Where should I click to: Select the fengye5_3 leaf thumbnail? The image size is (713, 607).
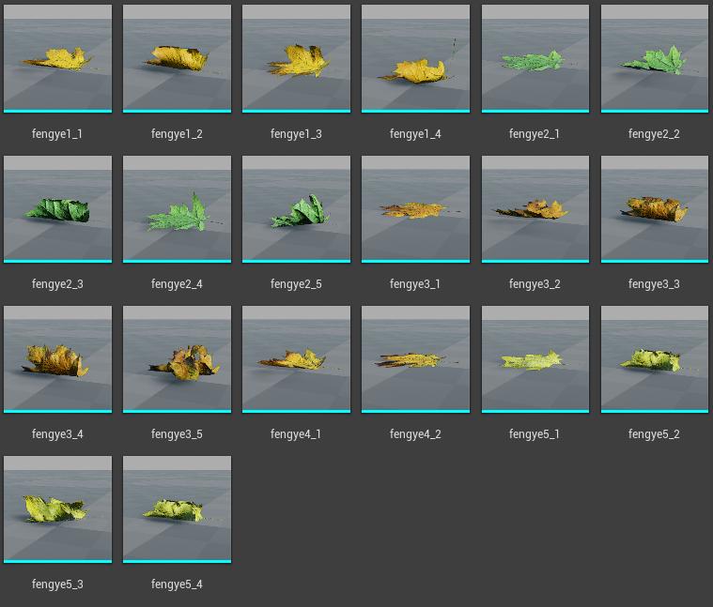[57, 509]
